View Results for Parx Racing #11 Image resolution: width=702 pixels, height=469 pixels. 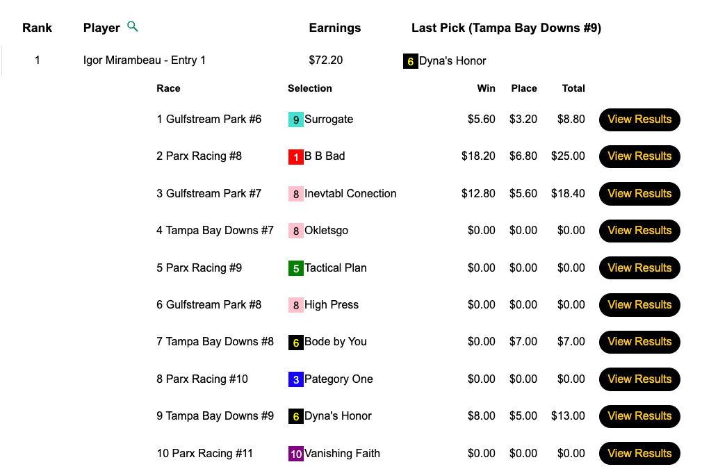pos(639,454)
